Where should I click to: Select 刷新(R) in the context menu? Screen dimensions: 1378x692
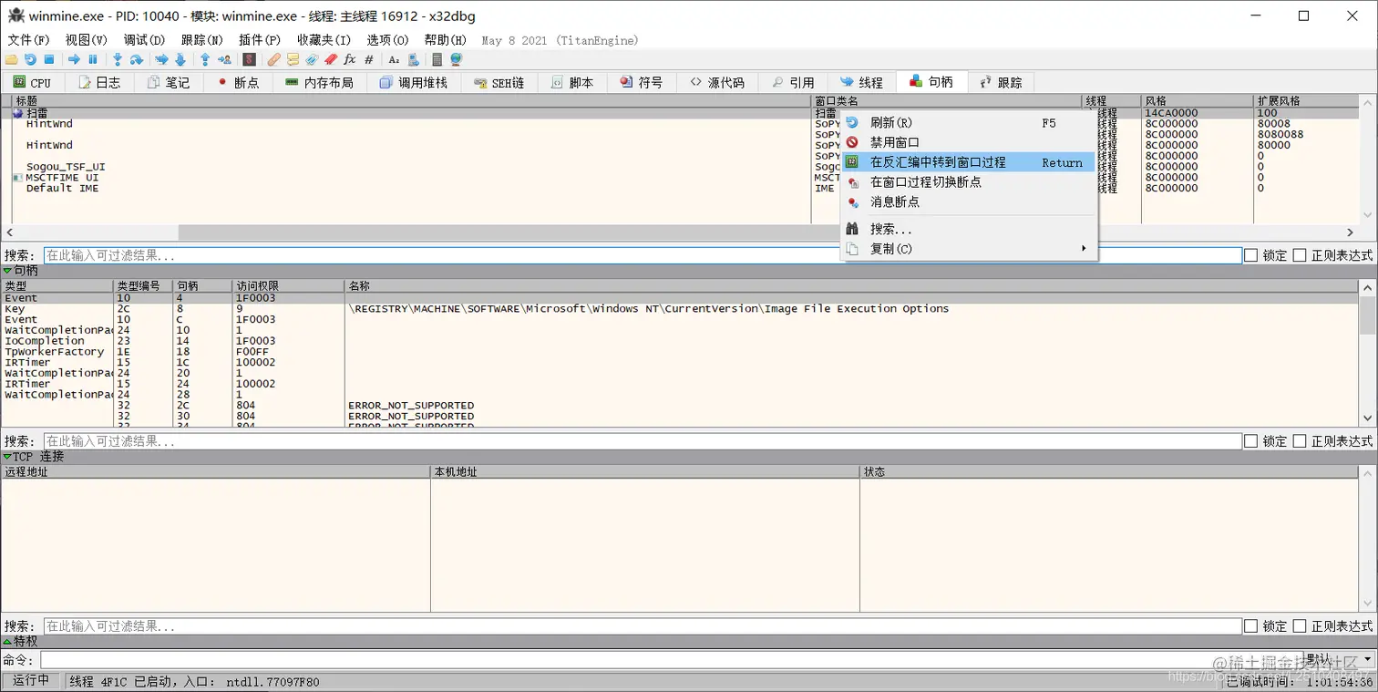[969, 123]
